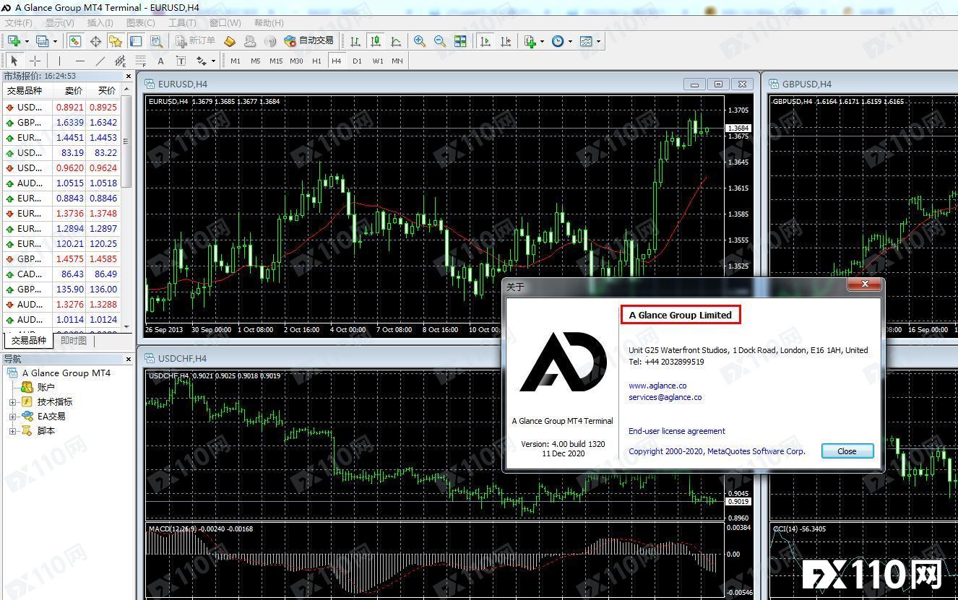The height and width of the screenshot is (600, 958).
Task: Open the 显示(V) menu
Action: tap(59, 22)
